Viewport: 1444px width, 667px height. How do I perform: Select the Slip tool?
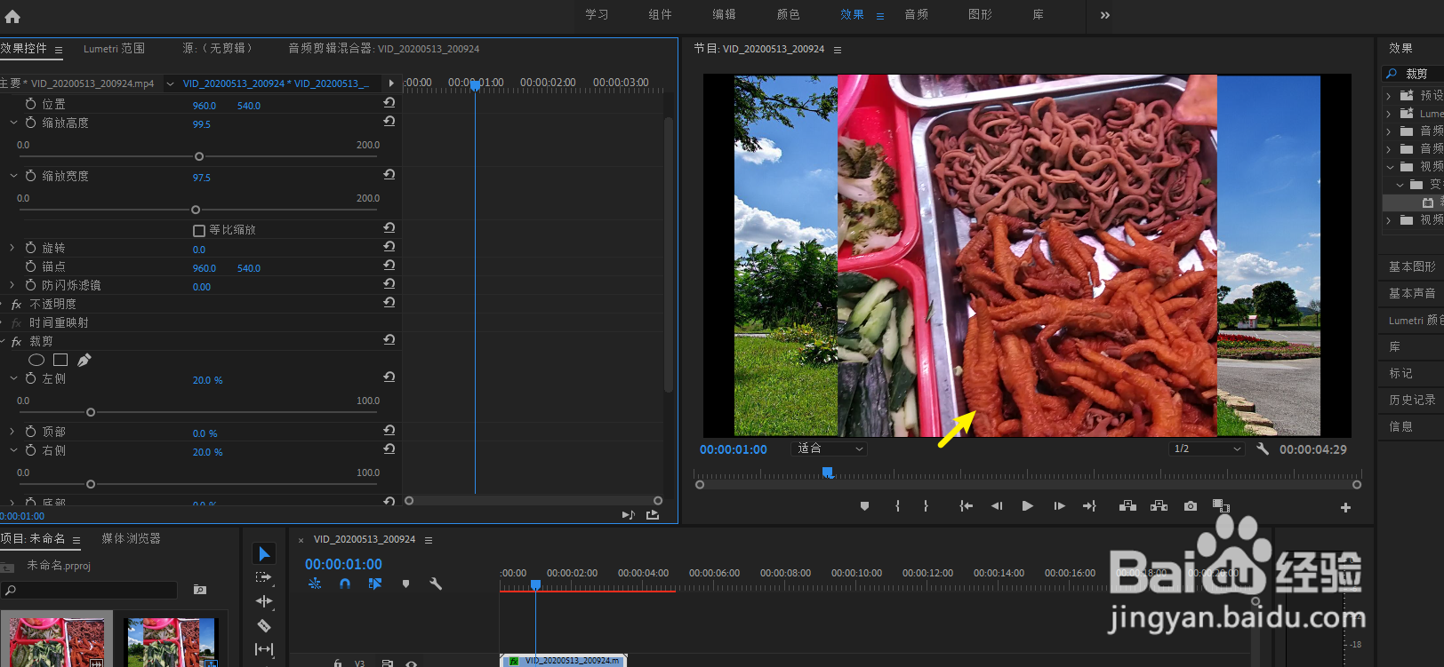tap(264, 649)
